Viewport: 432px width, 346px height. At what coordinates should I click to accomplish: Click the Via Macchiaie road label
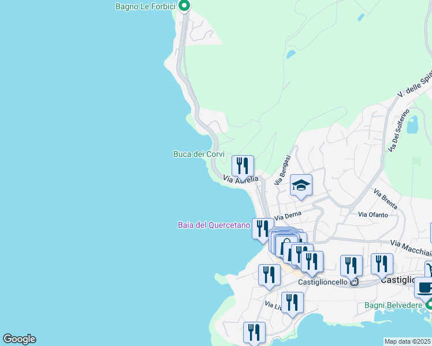coord(411,248)
